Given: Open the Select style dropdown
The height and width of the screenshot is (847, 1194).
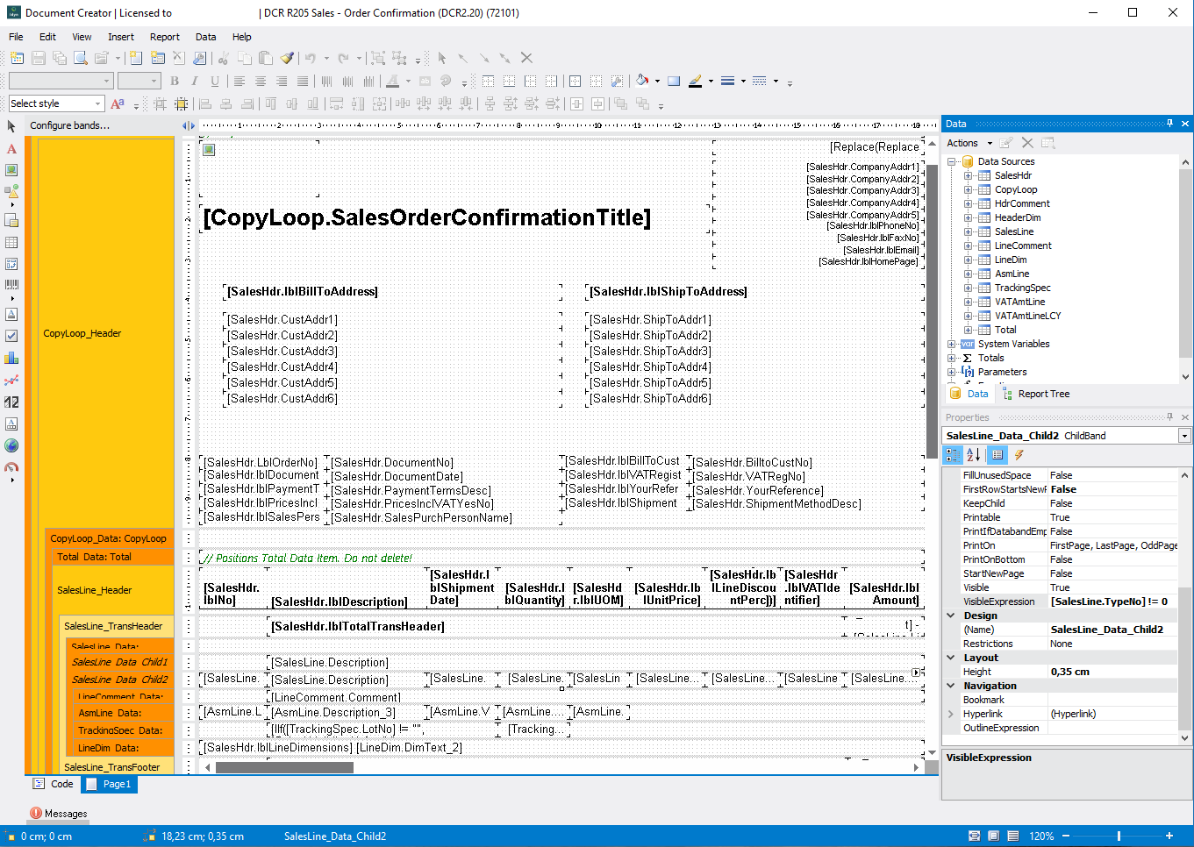Looking at the screenshot, I should pyautogui.click(x=97, y=103).
